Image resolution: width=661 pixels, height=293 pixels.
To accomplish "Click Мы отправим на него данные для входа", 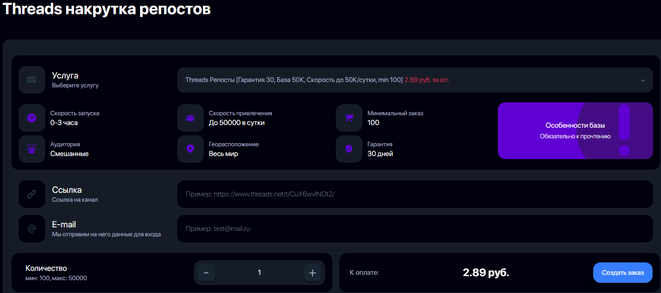I will 106,234.
